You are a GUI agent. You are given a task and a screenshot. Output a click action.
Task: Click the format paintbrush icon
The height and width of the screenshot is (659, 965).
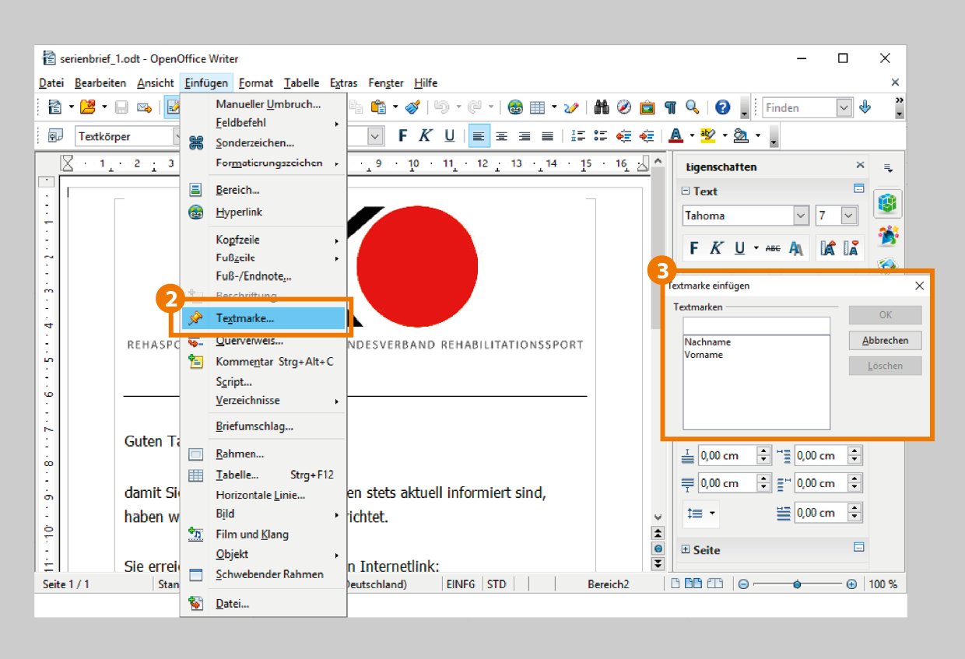(413, 107)
